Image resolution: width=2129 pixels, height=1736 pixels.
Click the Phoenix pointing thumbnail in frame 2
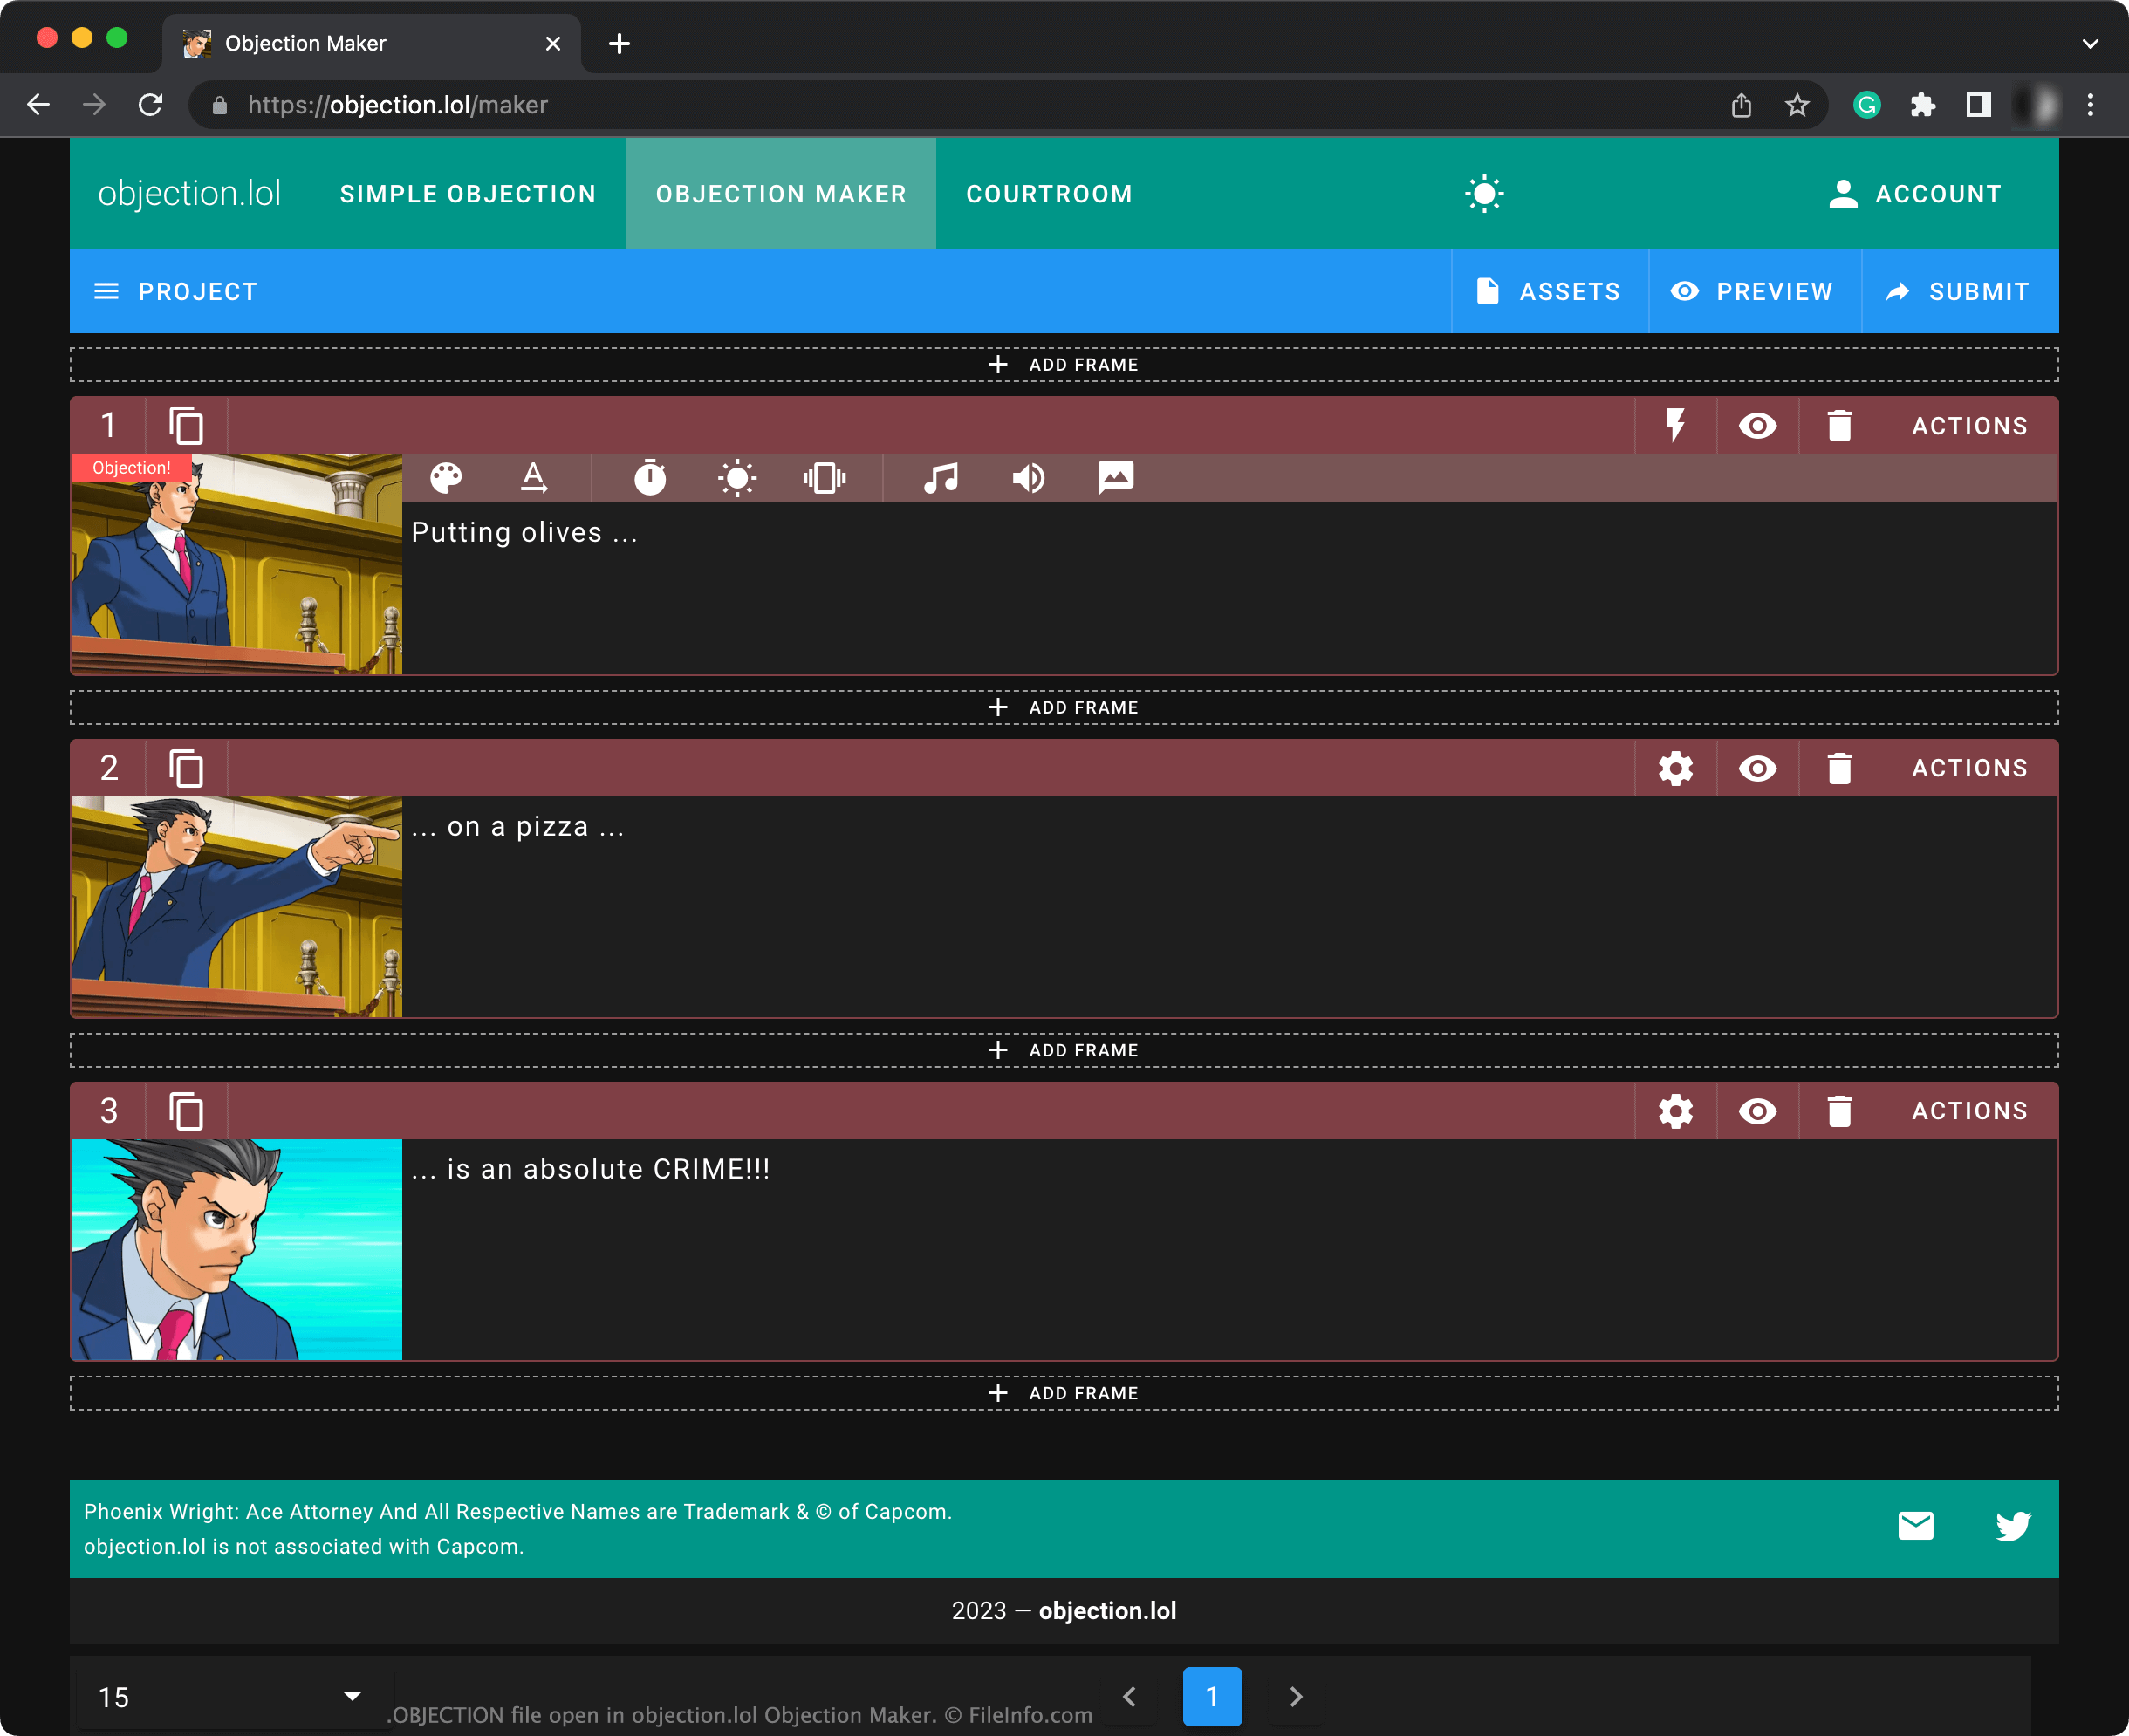tap(237, 906)
